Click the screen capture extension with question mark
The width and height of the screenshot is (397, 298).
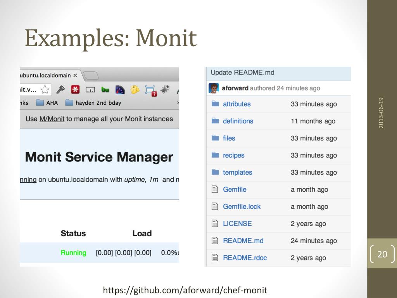pos(151,91)
